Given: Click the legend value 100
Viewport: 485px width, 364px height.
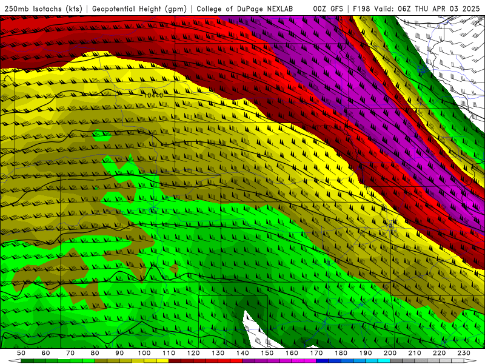Looking at the screenshot, I should 144,353.
